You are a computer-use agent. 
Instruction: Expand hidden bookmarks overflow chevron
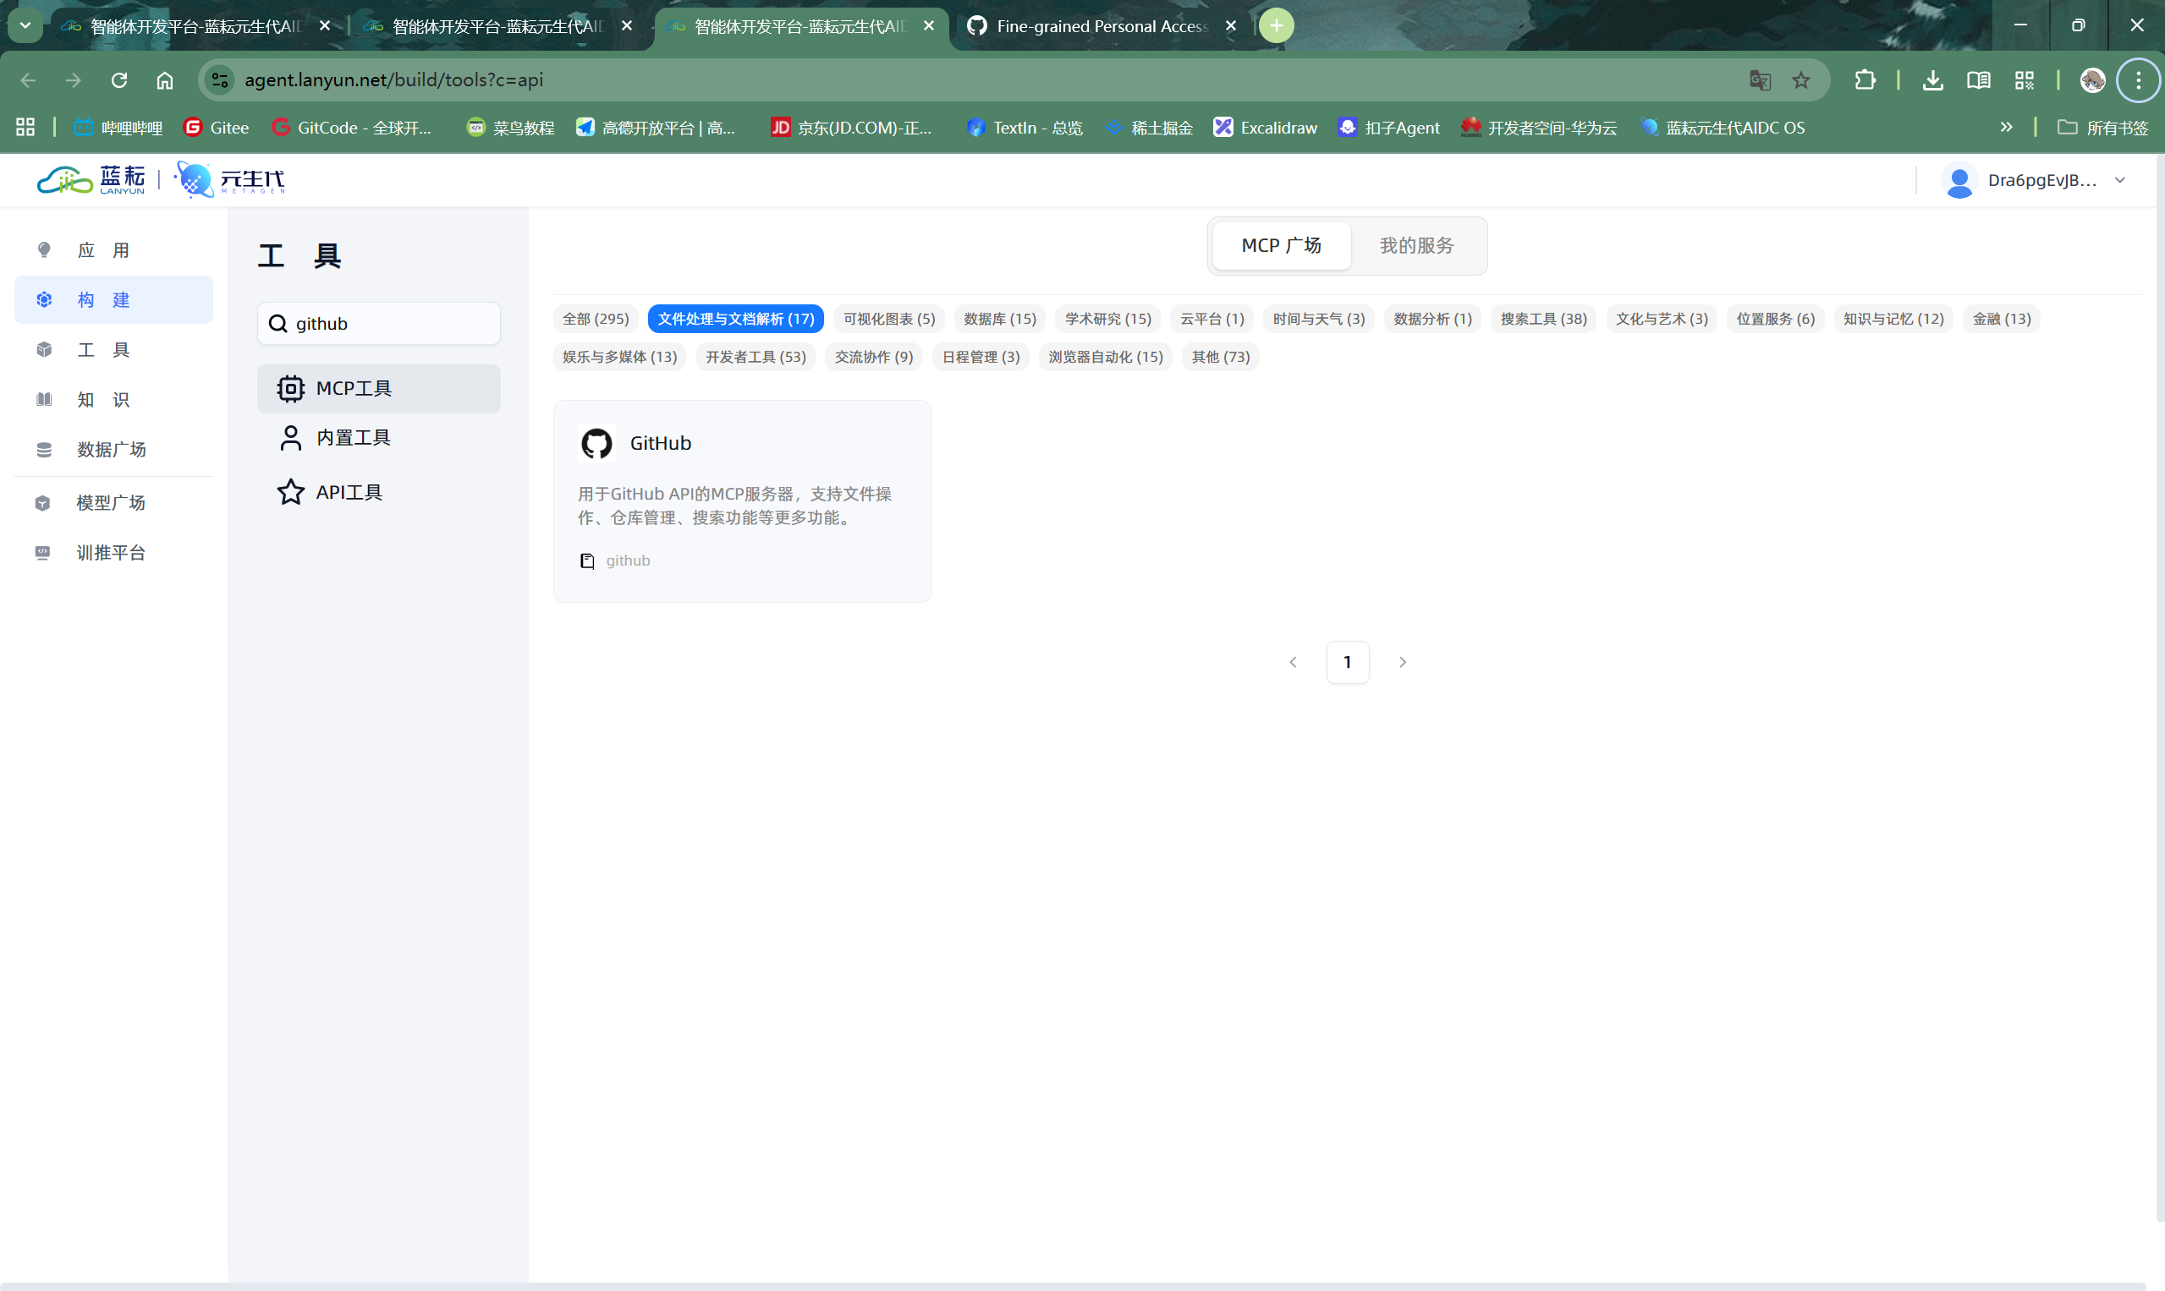tap(2006, 127)
